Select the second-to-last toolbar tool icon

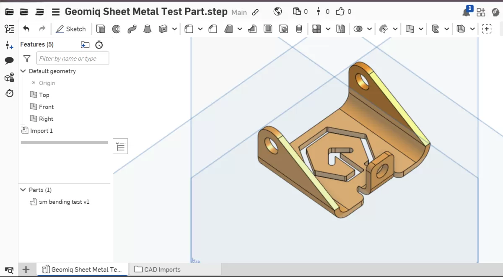pos(461,29)
